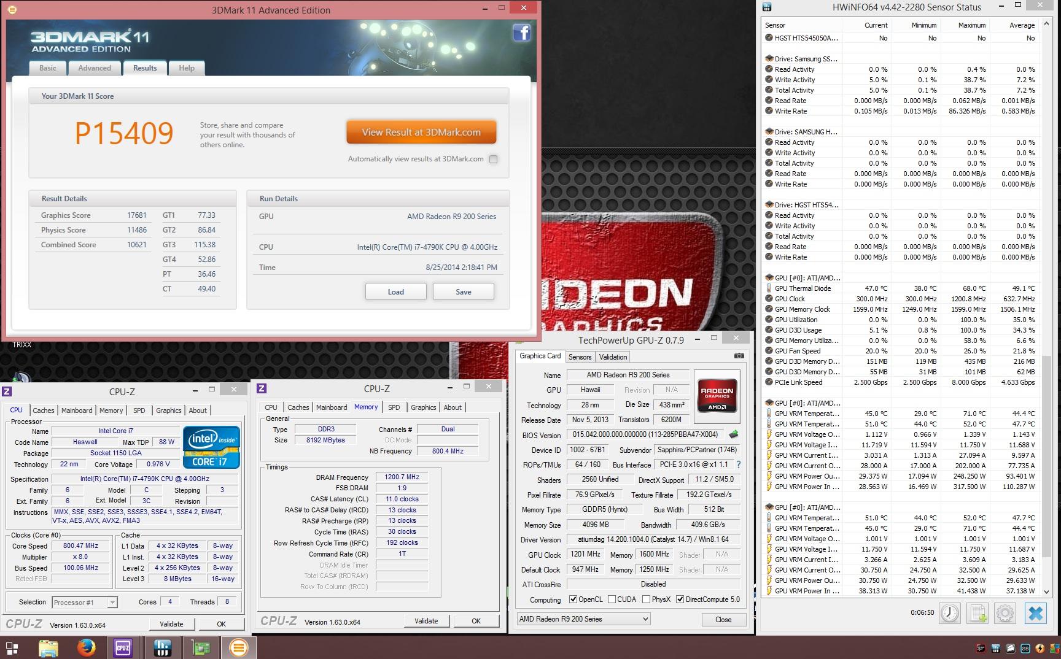Click the Bus Interface question mark in GPU-Z

(x=739, y=464)
